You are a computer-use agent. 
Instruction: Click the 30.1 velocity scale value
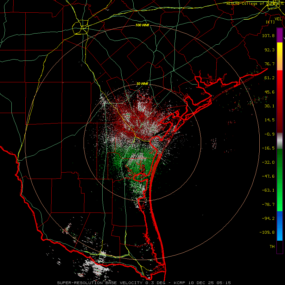tap(269, 106)
